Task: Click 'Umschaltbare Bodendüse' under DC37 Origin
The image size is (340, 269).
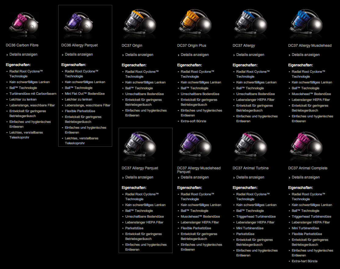Action: coord(145,94)
